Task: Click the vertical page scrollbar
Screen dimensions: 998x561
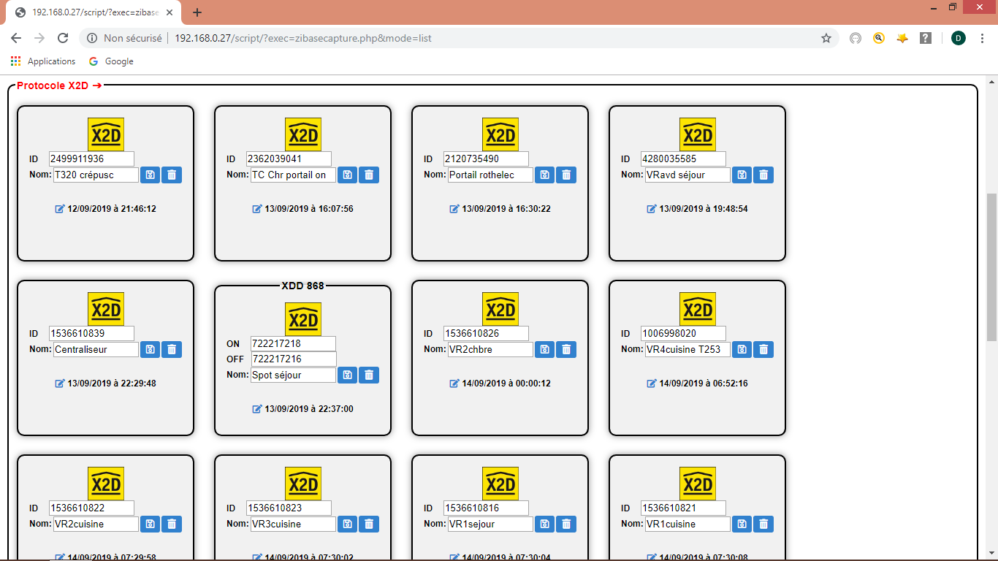Action: 991,267
